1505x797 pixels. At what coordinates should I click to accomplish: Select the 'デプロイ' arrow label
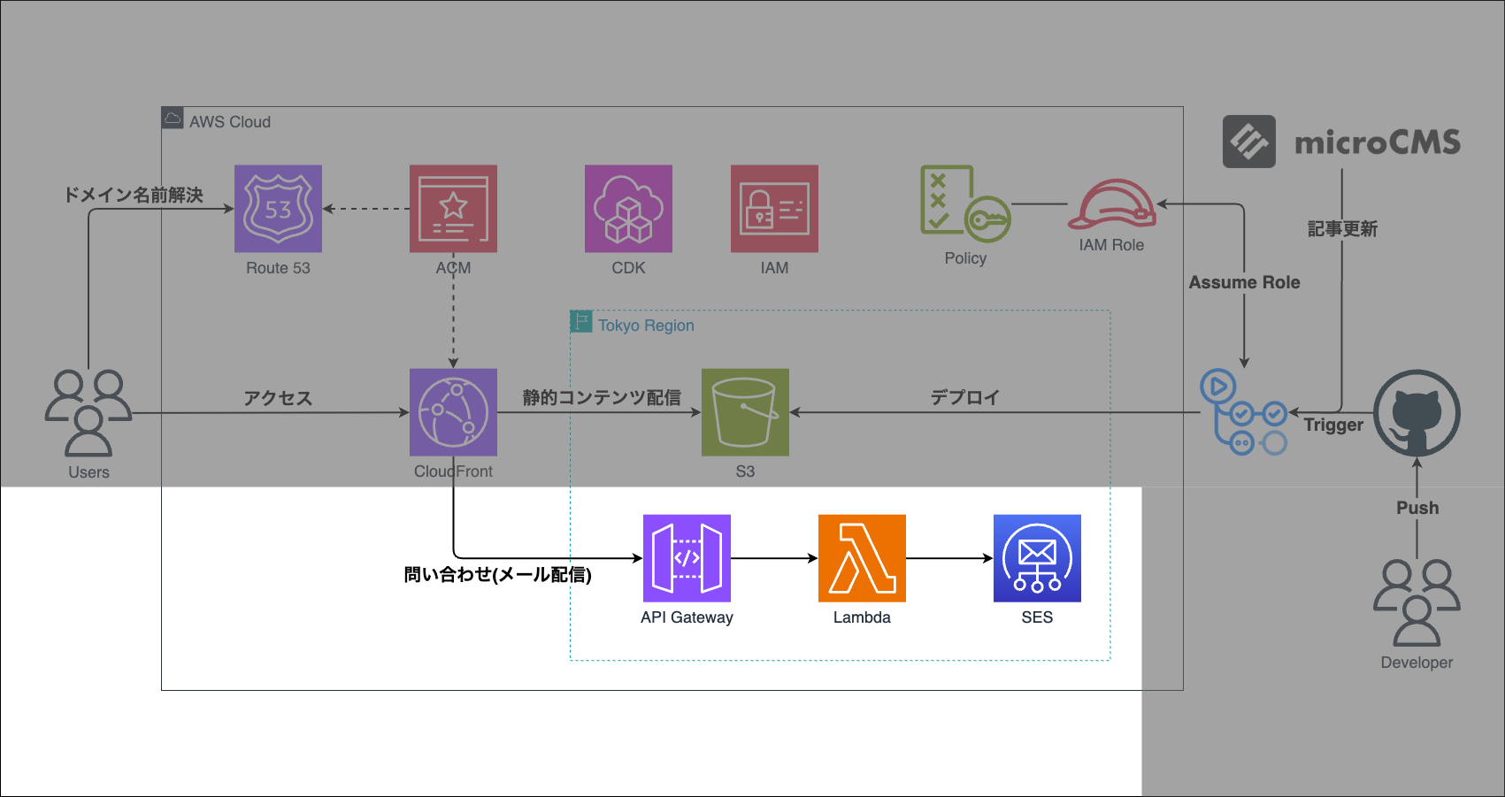[x=965, y=398]
